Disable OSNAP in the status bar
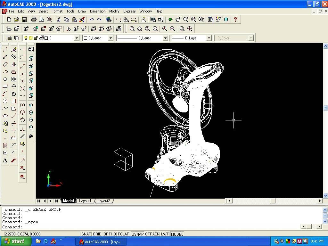The image size is (328, 246). click(137, 234)
